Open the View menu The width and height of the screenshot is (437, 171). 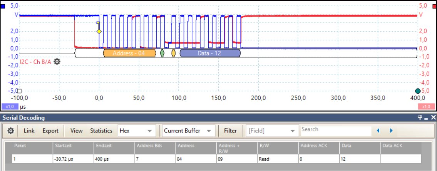76,131
